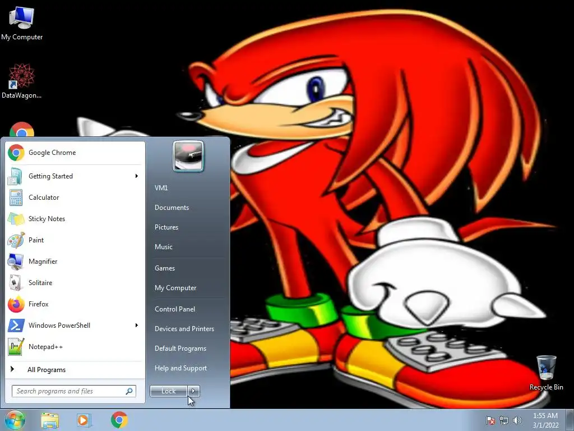This screenshot has width=574, height=431.
Task: Click Search programs and files field
Action: click(73, 391)
